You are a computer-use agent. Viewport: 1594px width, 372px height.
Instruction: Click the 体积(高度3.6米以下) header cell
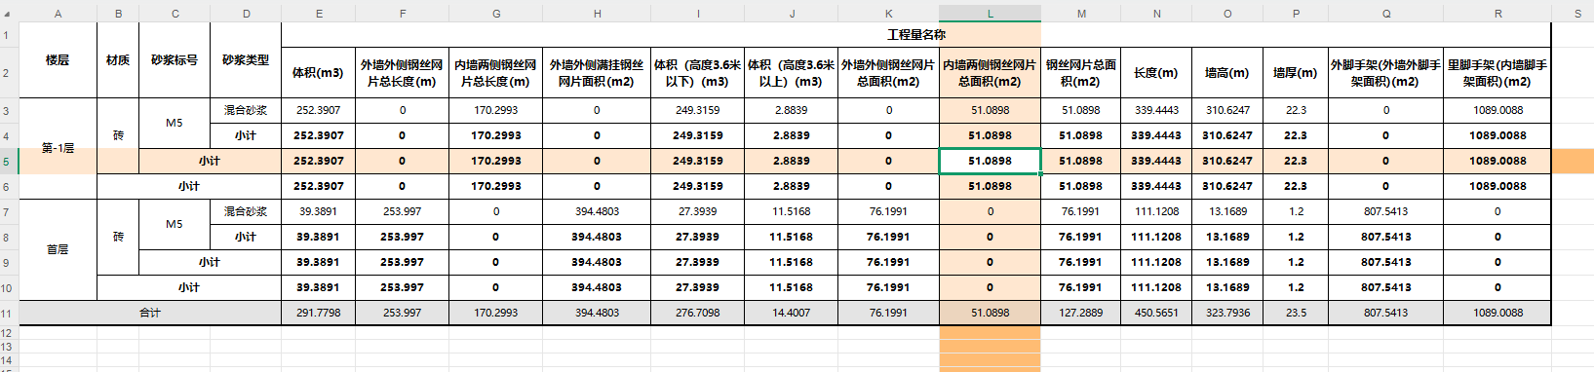(x=697, y=73)
